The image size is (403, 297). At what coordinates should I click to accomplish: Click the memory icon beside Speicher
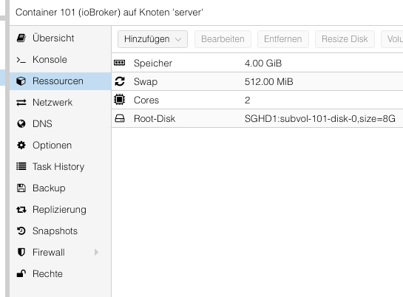(120, 63)
